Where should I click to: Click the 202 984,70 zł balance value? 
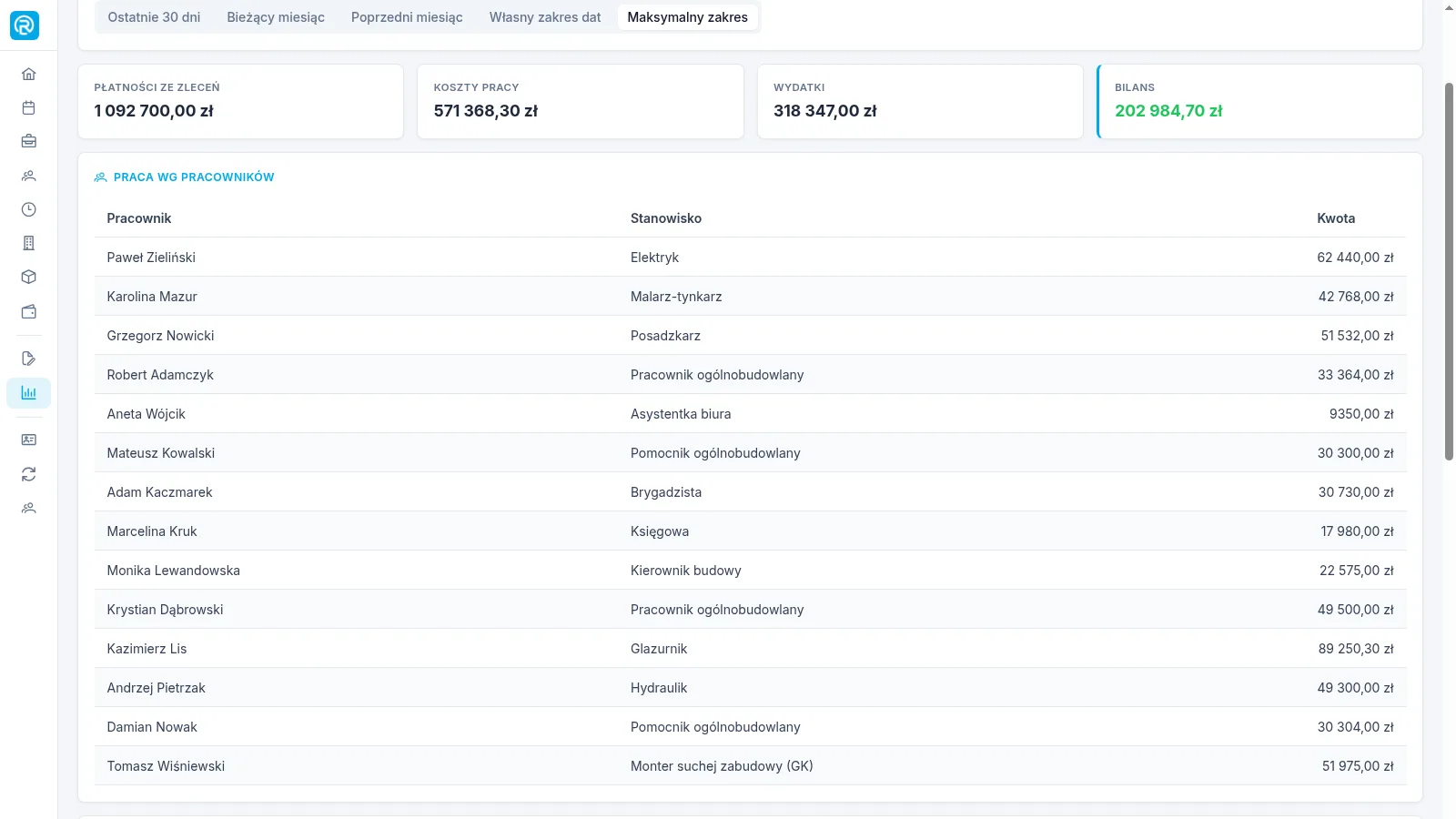pyautogui.click(x=1168, y=111)
